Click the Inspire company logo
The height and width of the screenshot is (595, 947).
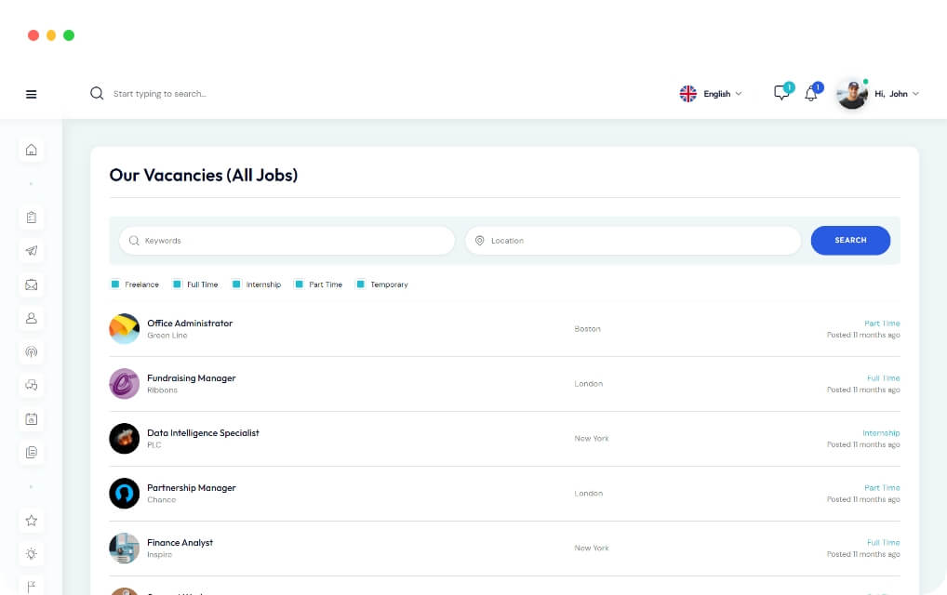[x=125, y=549]
